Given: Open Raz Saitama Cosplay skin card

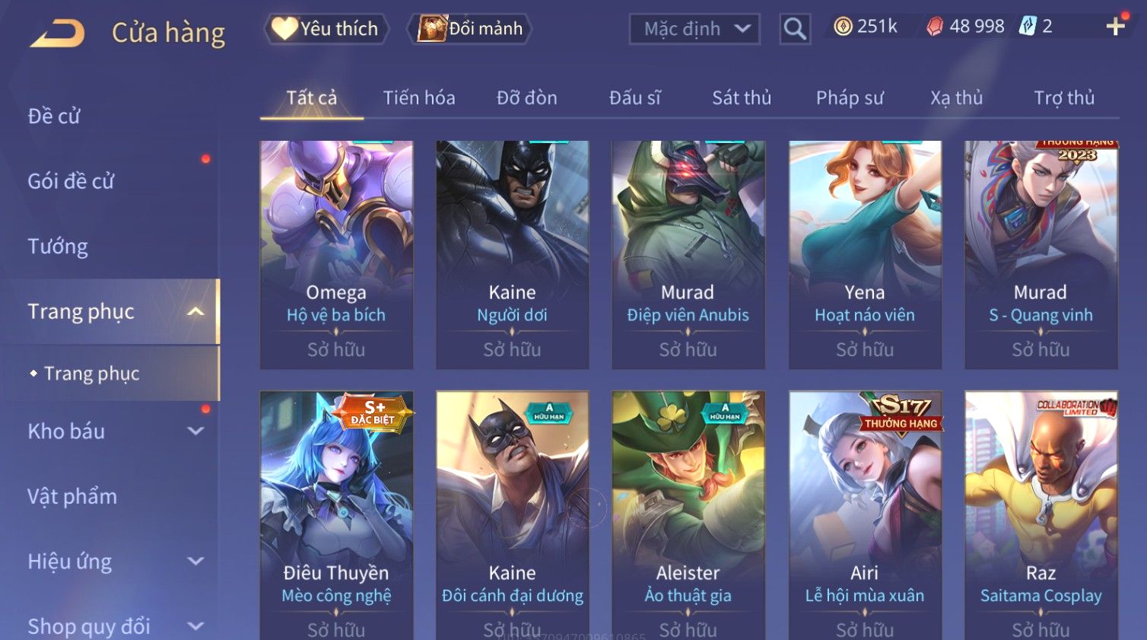Looking at the screenshot, I should click(1041, 515).
